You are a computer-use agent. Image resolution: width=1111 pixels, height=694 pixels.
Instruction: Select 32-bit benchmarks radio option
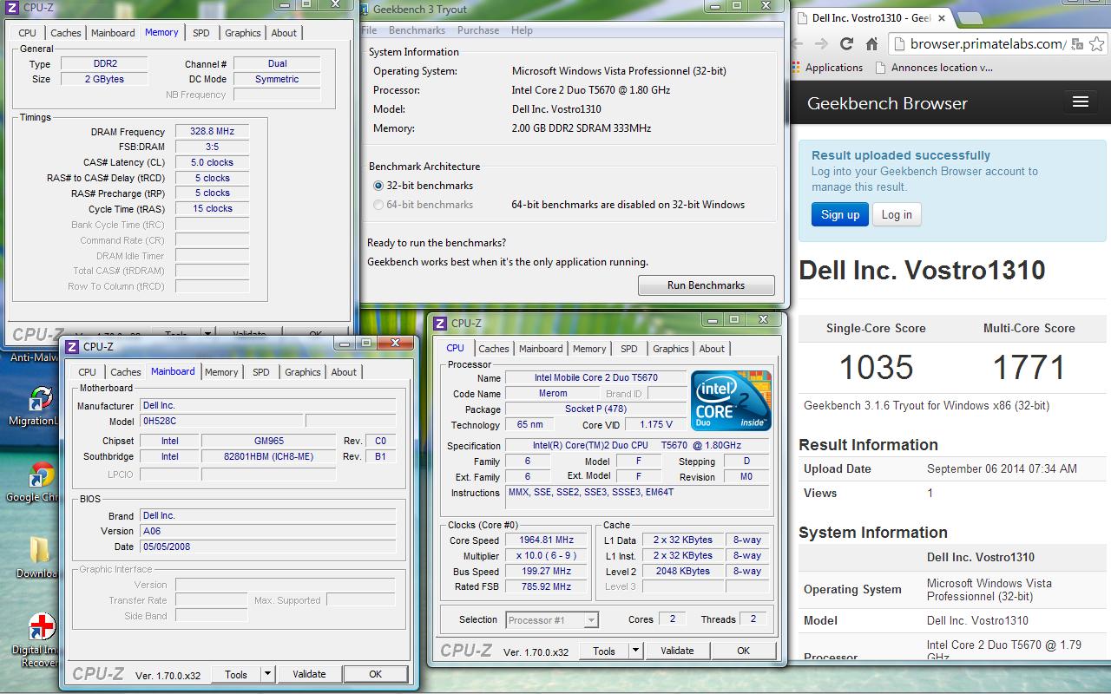(x=378, y=186)
